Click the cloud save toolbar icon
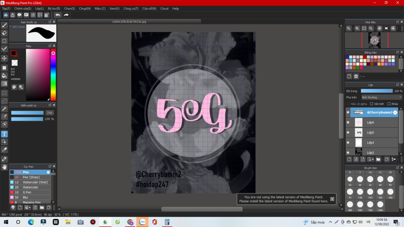404x227 pixels. tap(6, 15)
